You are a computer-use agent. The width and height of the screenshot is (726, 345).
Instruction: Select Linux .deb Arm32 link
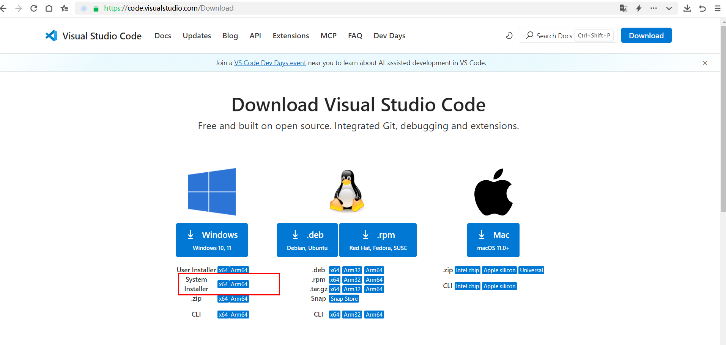point(352,270)
